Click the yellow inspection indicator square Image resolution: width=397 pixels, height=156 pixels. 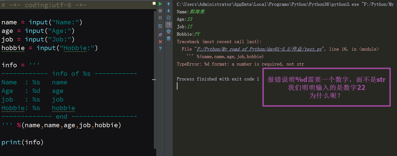(x=154, y=4)
